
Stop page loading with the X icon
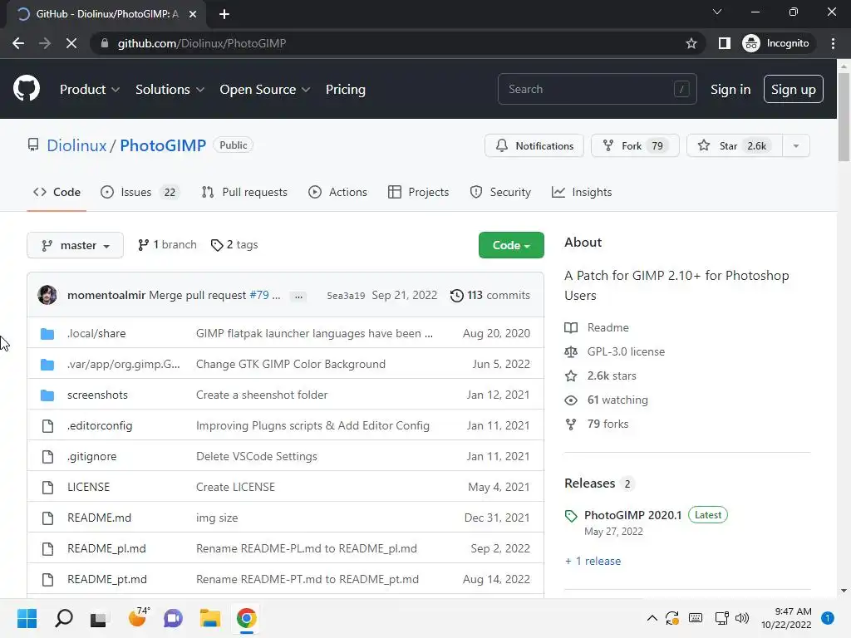pos(71,43)
